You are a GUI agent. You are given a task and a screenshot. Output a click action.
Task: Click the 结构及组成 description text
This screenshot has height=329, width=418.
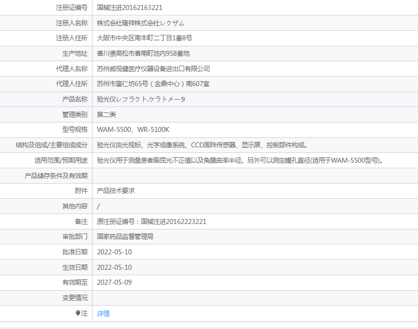[x=203, y=145]
